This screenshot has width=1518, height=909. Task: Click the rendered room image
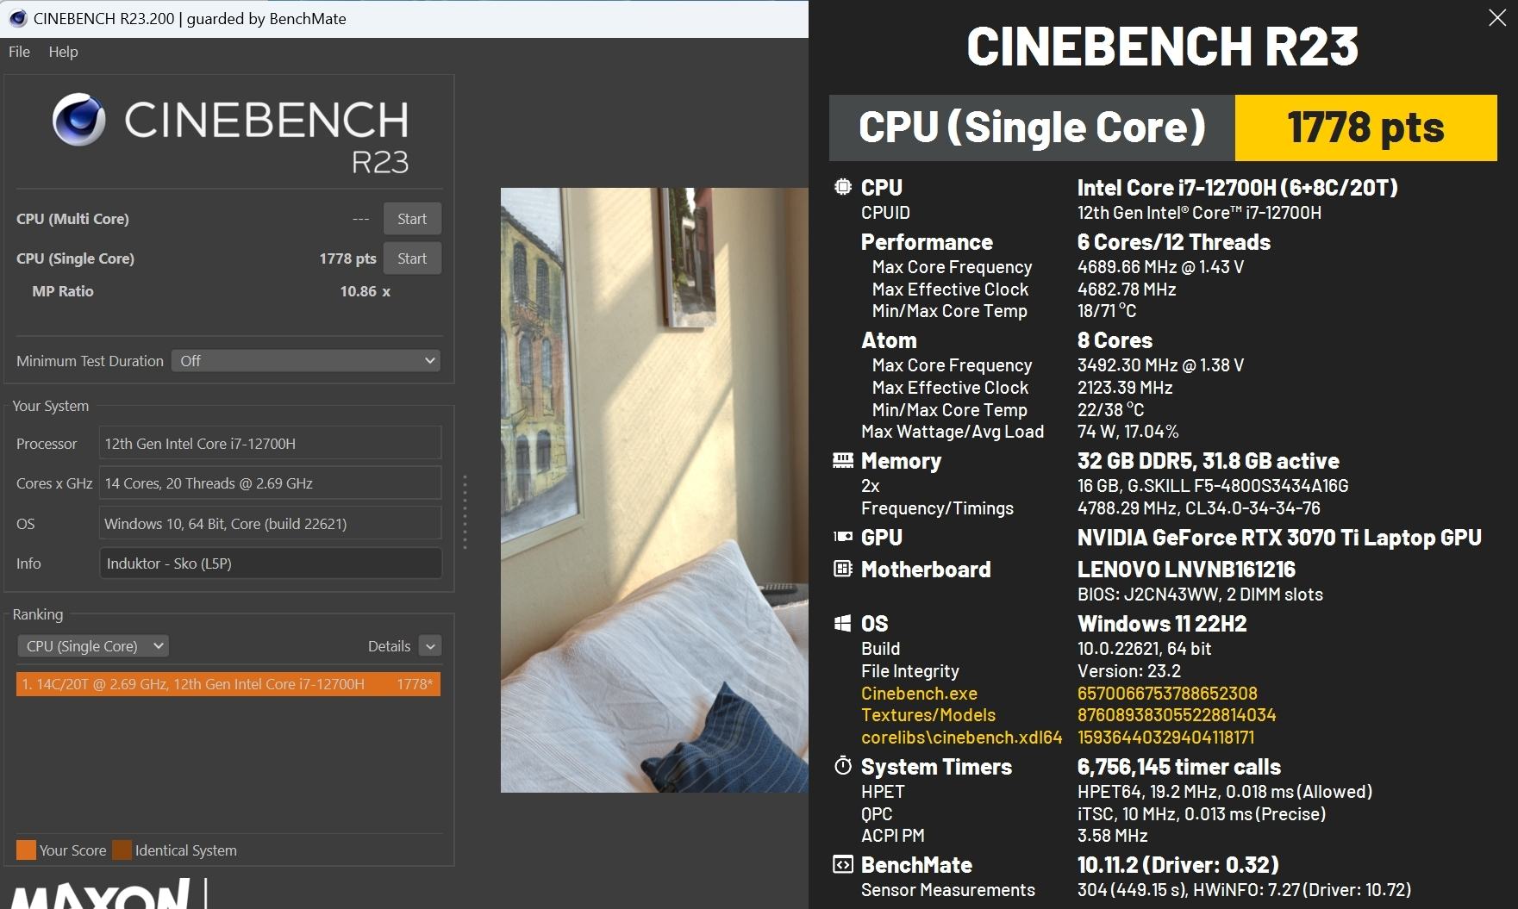[654, 490]
